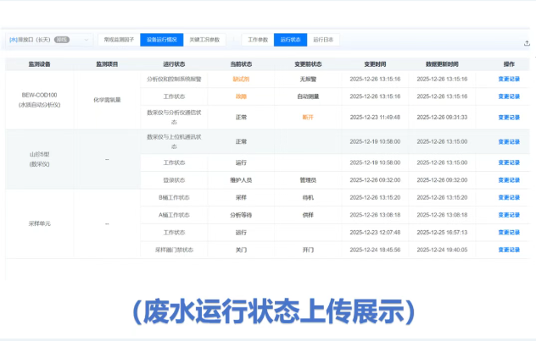Viewport: 536px width, 341px height.
Task: Open the 关键工况参数 tab
Action: (x=204, y=40)
